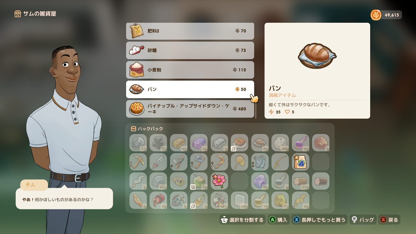Click the 購入 buy button
416x234 pixels.
tap(279, 220)
